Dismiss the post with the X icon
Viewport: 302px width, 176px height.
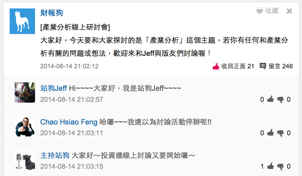pyautogui.click(x=289, y=11)
